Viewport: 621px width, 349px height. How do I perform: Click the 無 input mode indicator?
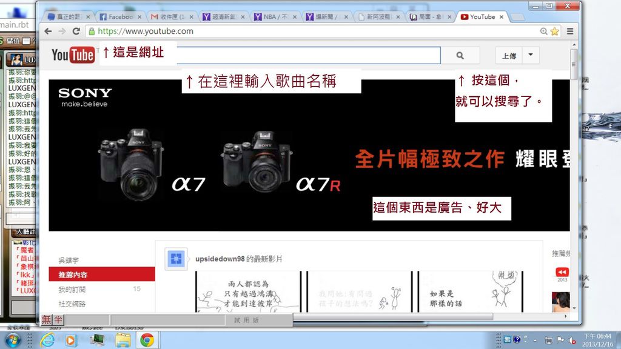tap(46, 320)
